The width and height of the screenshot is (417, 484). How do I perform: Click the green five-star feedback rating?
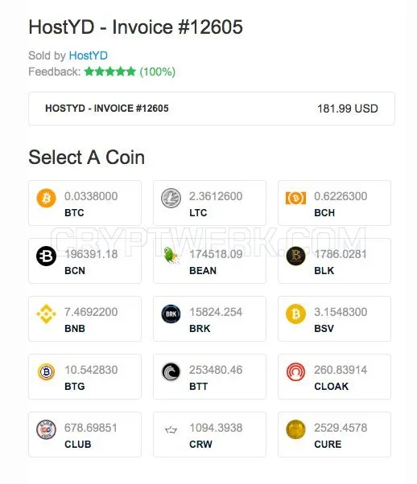click(x=110, y=72)
